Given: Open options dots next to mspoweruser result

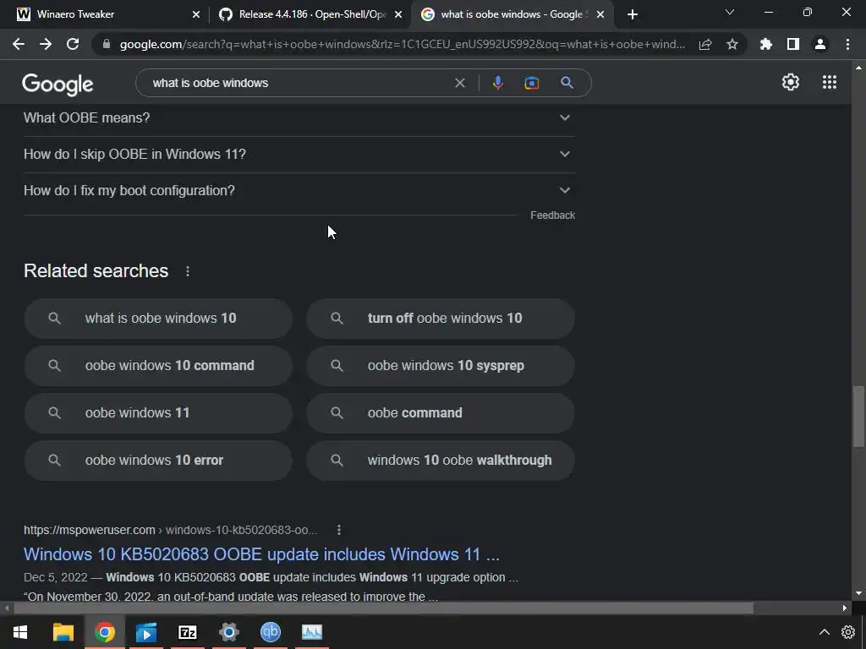Looking at the screenshot, I should [339, 530].
